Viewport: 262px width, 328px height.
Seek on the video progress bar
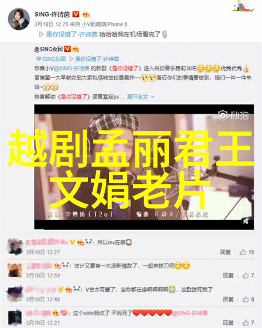tap(144, 229)
